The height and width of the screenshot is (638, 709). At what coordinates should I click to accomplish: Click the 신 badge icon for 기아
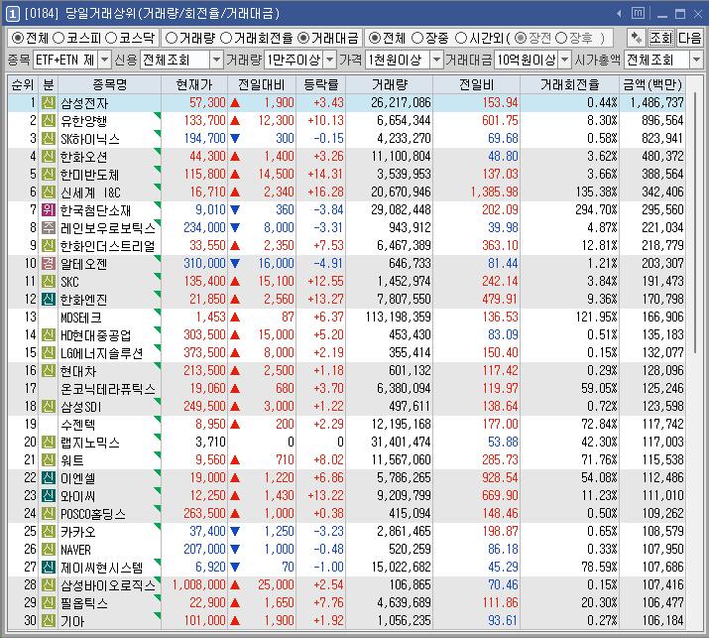[49, 621]
